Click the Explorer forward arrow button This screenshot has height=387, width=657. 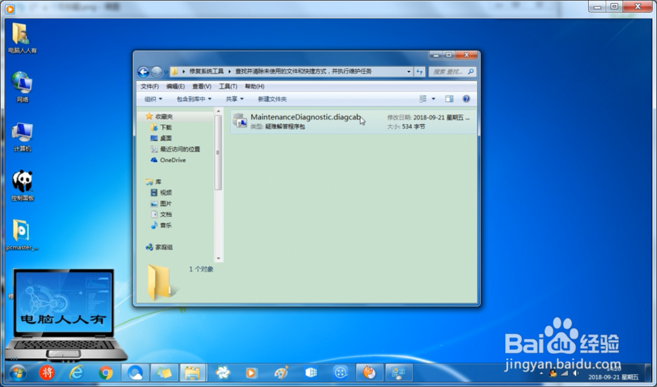(156, 72)
